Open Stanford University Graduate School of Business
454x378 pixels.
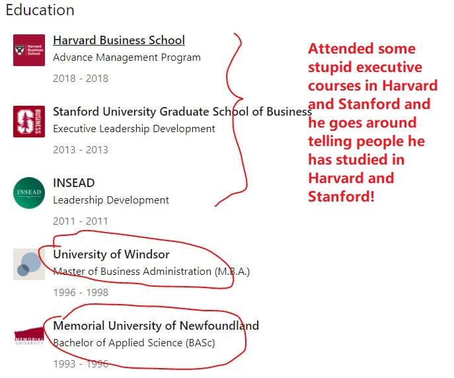182,111
